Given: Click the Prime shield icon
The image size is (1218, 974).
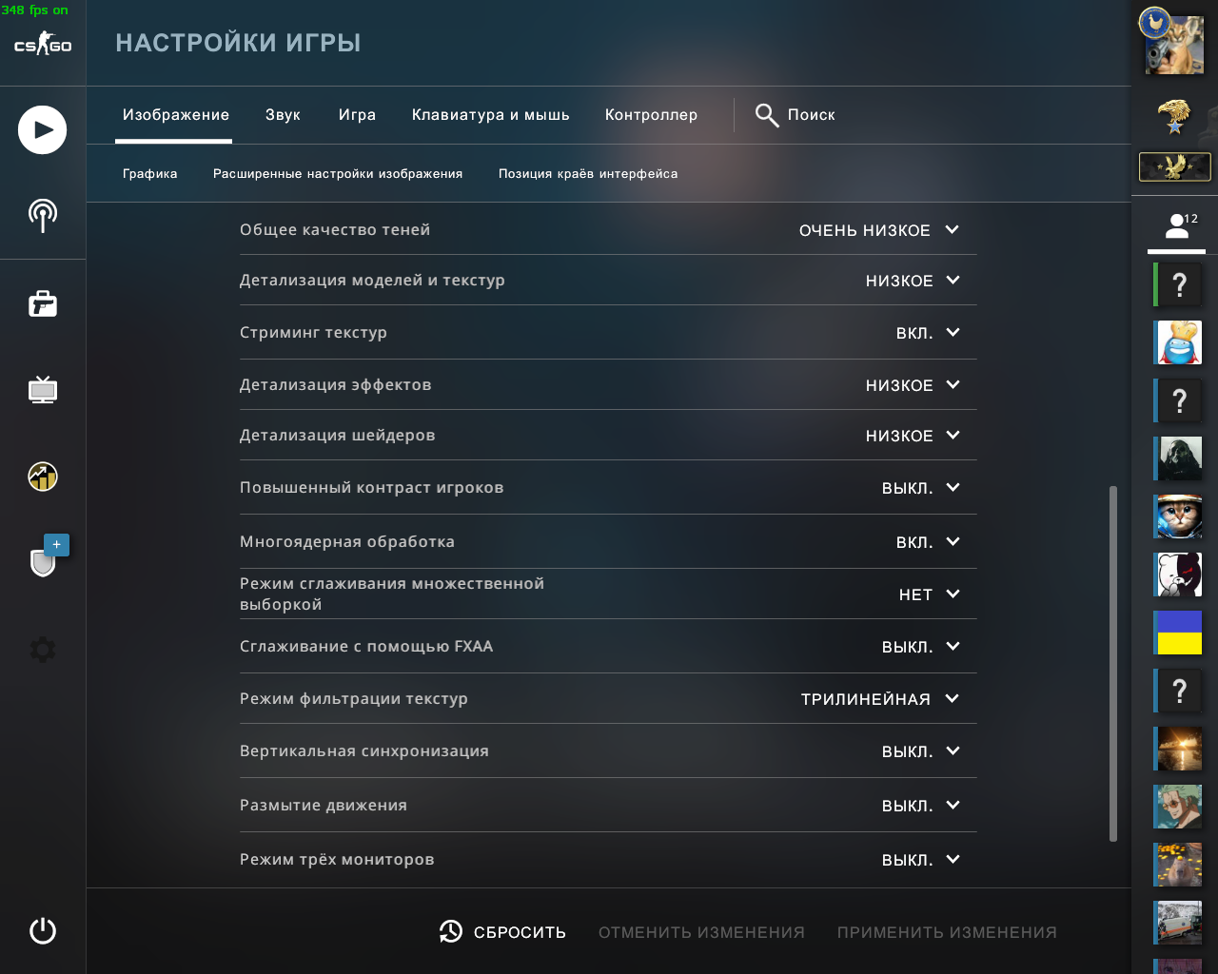Looking at the screenshot, I should point(44,561).
